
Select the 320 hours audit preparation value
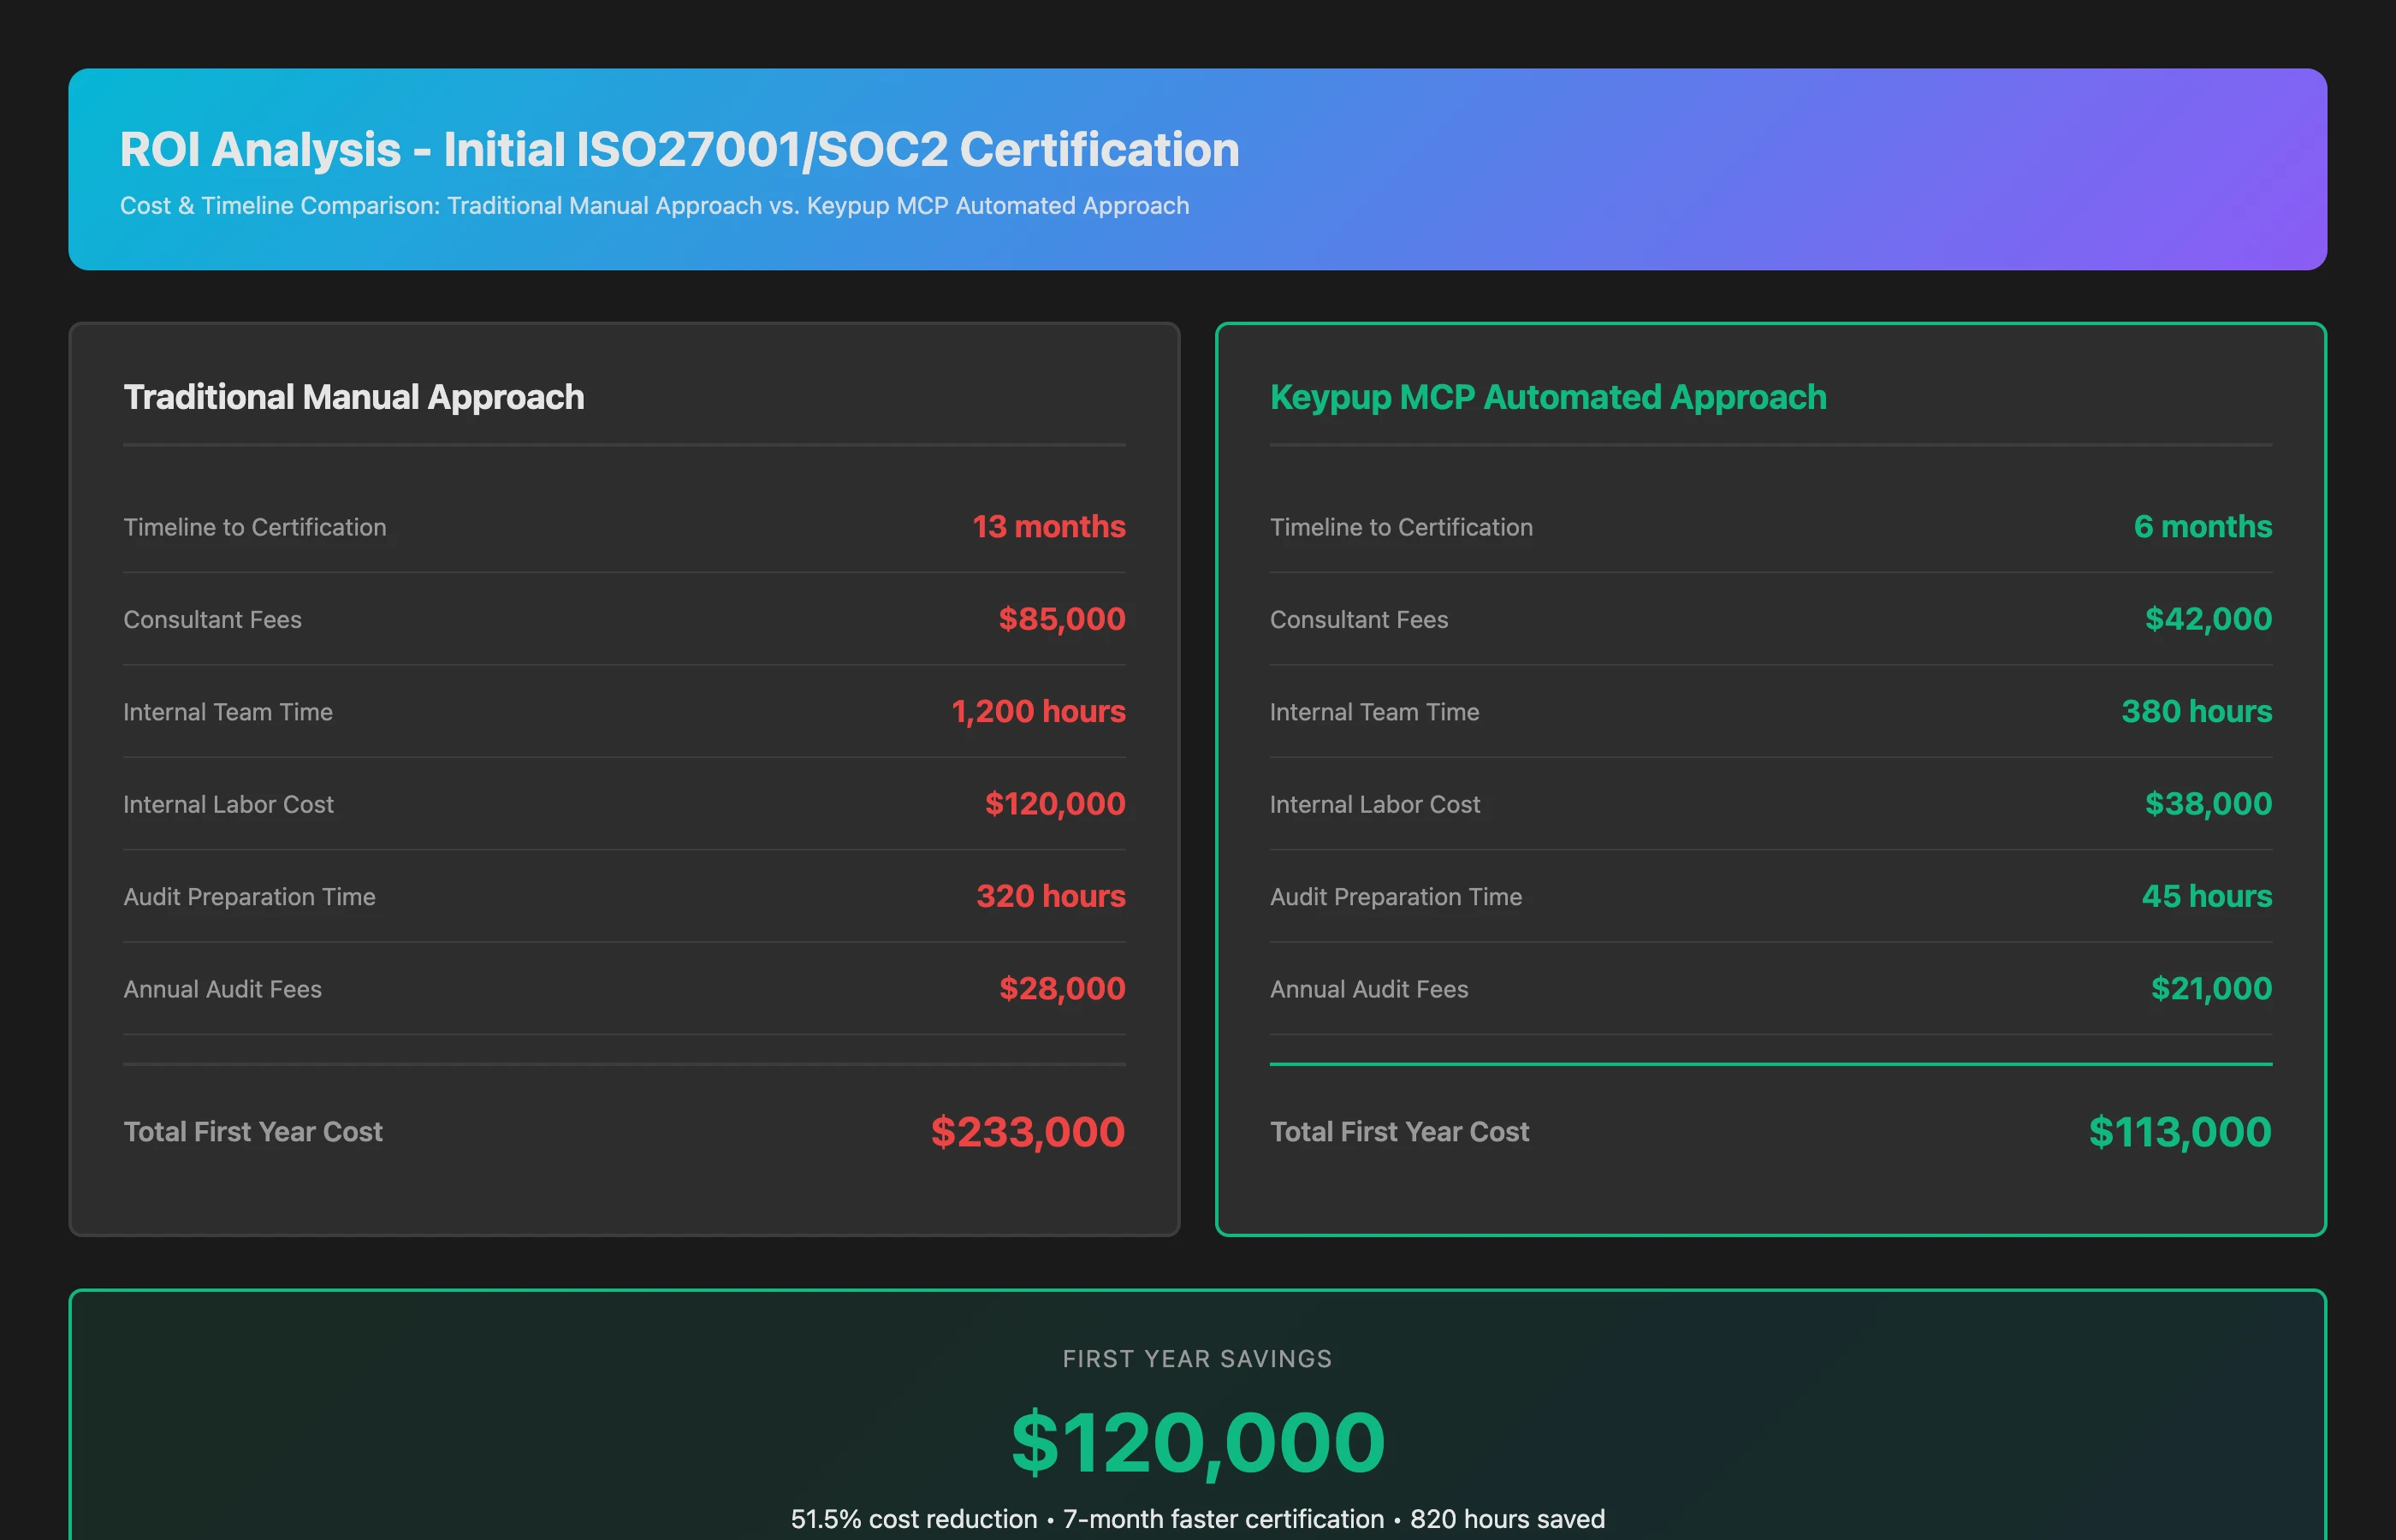tap(1050, 896)
